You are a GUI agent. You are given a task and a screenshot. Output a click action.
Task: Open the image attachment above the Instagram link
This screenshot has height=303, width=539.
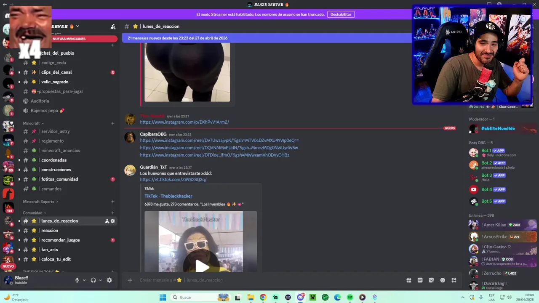coord(187,72)
